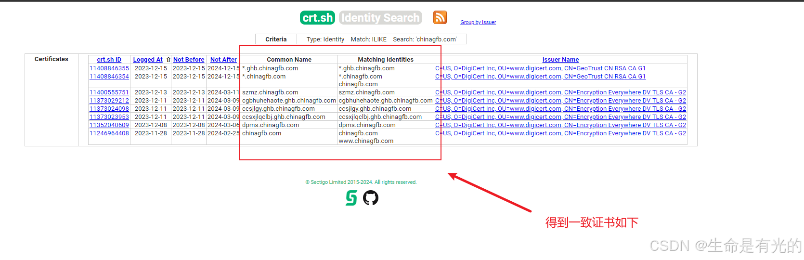Click the Sectigo logo icon

click(x=351, y=198)
